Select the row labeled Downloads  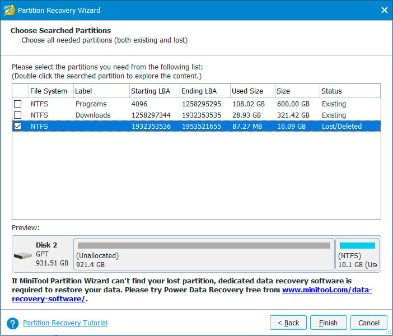pyautogui.click(x=196, y=115)
